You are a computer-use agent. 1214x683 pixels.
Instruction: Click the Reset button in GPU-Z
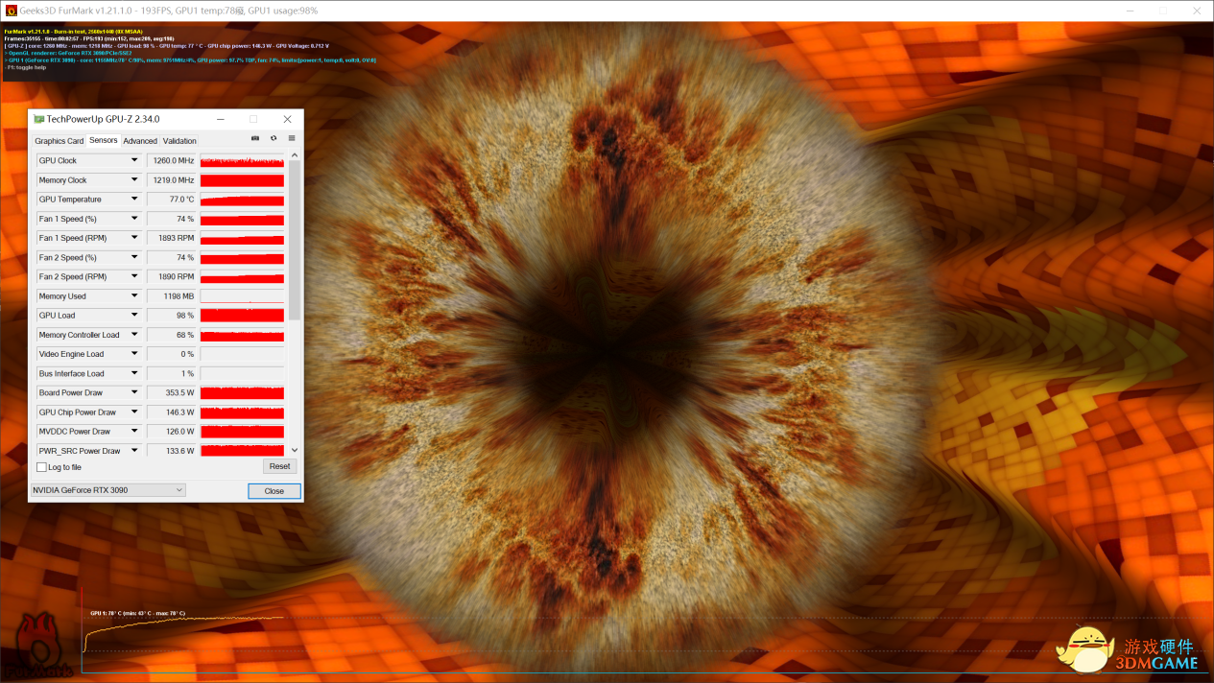[279, 466]
